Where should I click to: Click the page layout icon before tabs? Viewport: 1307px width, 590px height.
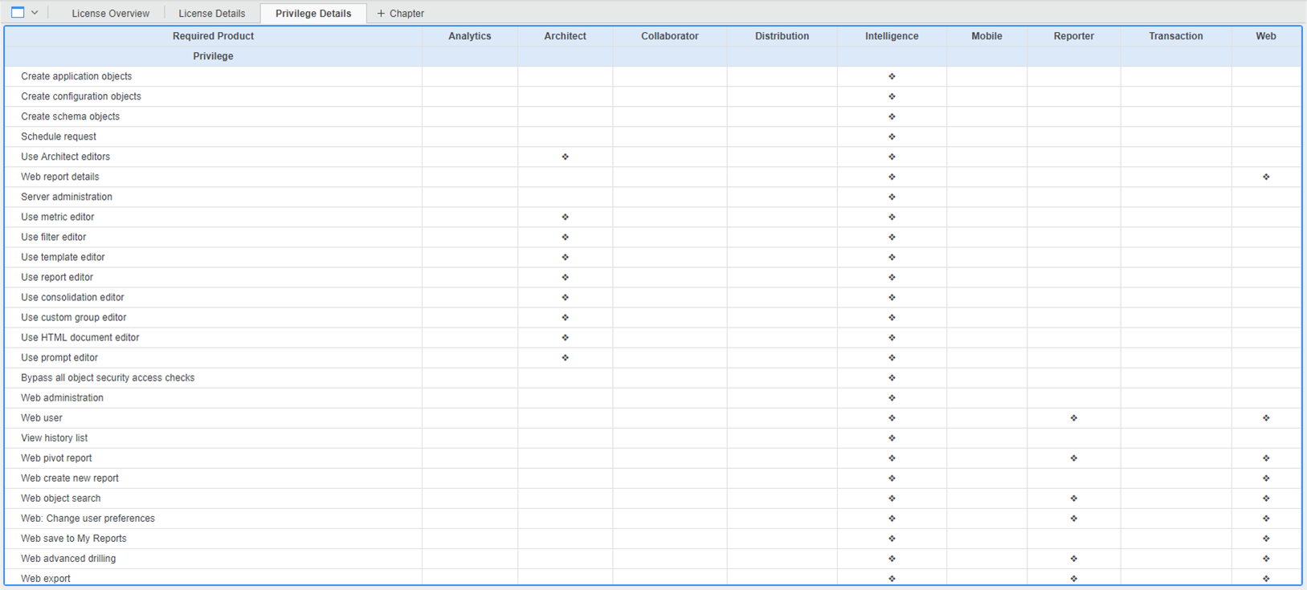click(18, 13)
